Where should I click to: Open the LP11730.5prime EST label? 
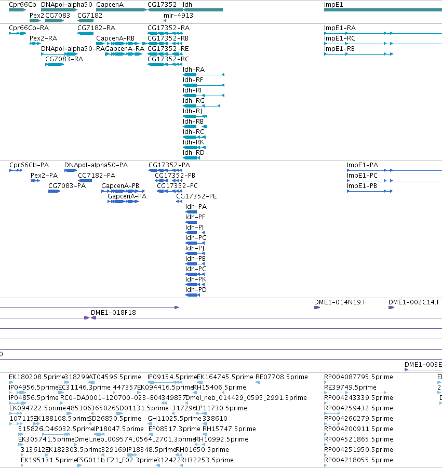coord(221,408)
